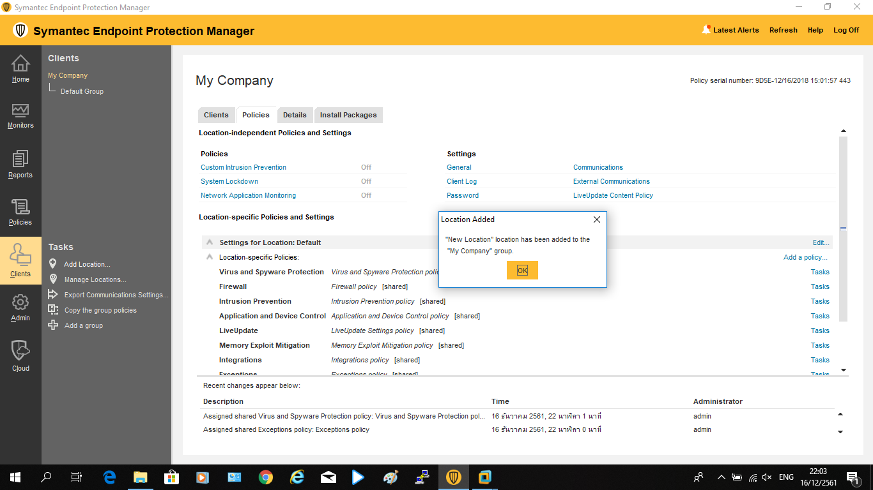The width and height of the screenshot is (873, 490).
Task: Click the Export Communications Settings icon
Action: (53, 295)
